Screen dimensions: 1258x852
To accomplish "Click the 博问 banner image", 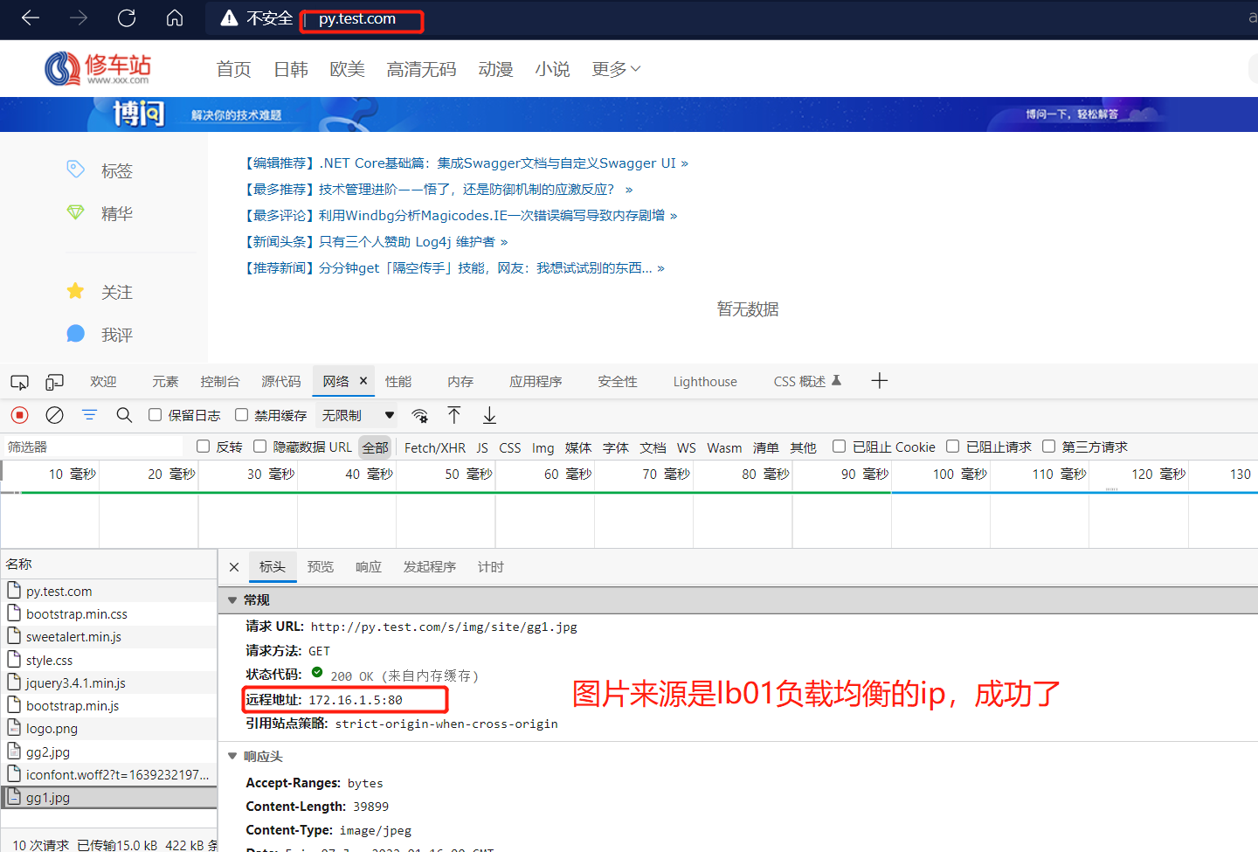I will [629, 114].
